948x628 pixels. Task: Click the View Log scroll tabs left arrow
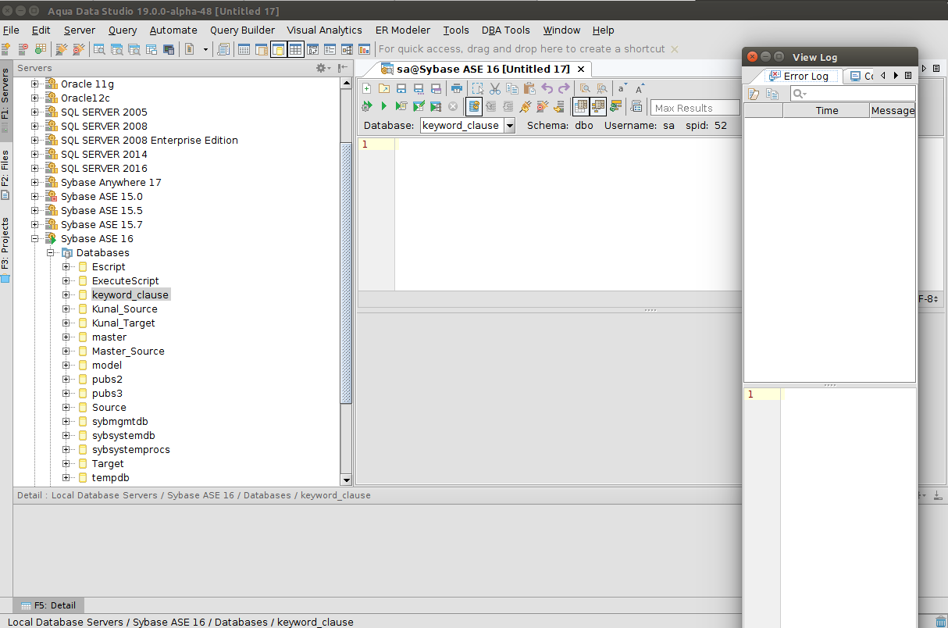[883, 76]
